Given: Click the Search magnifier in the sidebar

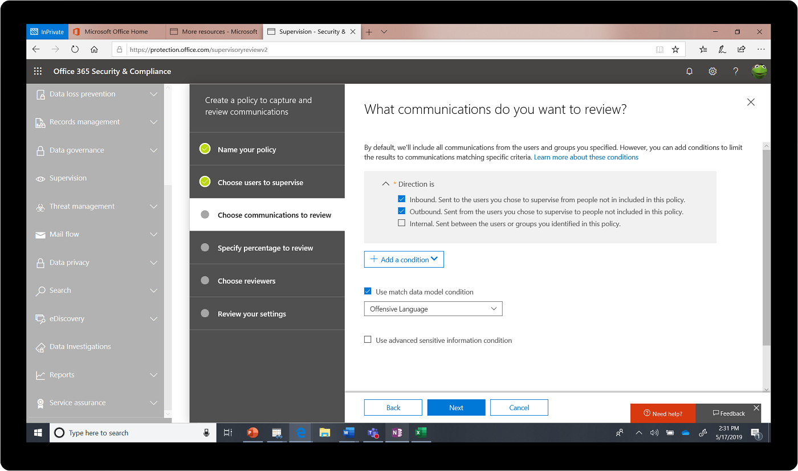Looking at the screenshot, I should pyautogui.click(x=40, y=290).
